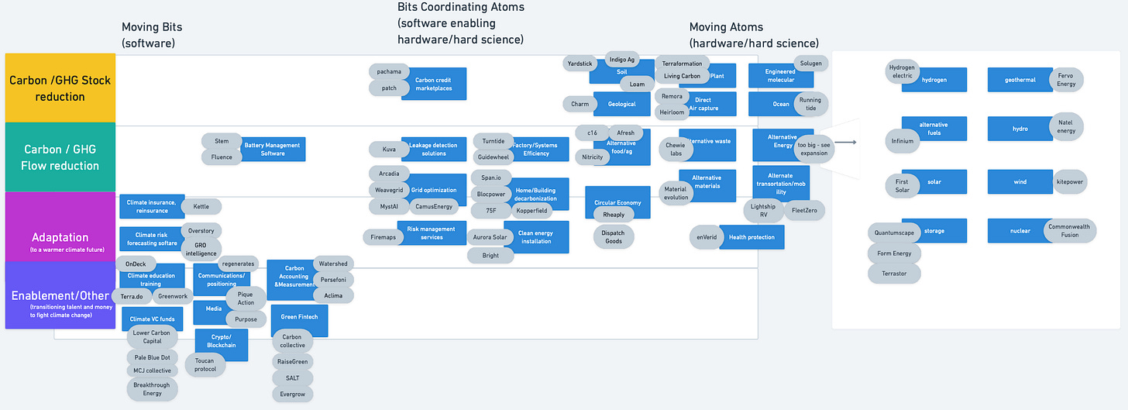
Task: Select the Firemaps bubble
Action: tap(383, 237)
